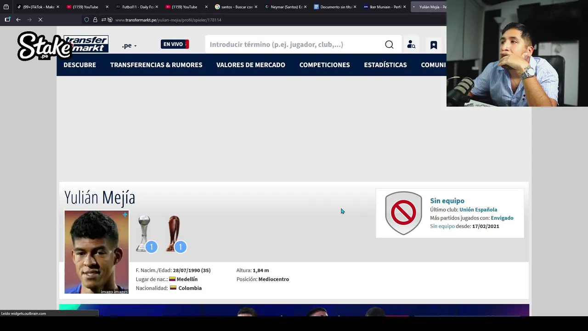Open the bookmark watchlist icon
588x331 pixels.
click(434, 45)
